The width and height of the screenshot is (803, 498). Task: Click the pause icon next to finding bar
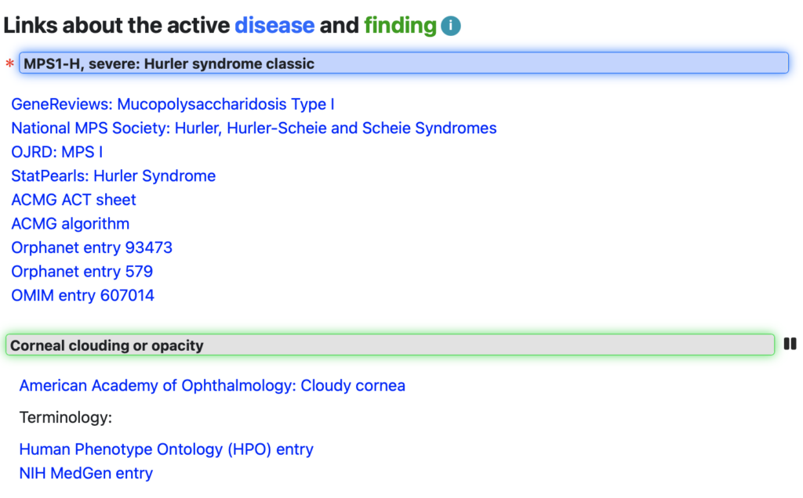coord(790,344)
